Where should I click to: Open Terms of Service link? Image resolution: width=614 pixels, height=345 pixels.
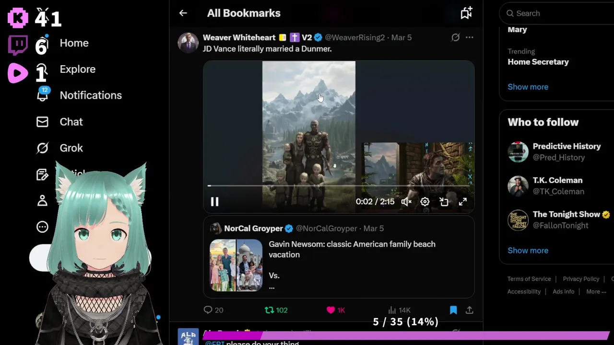[529, 279]
